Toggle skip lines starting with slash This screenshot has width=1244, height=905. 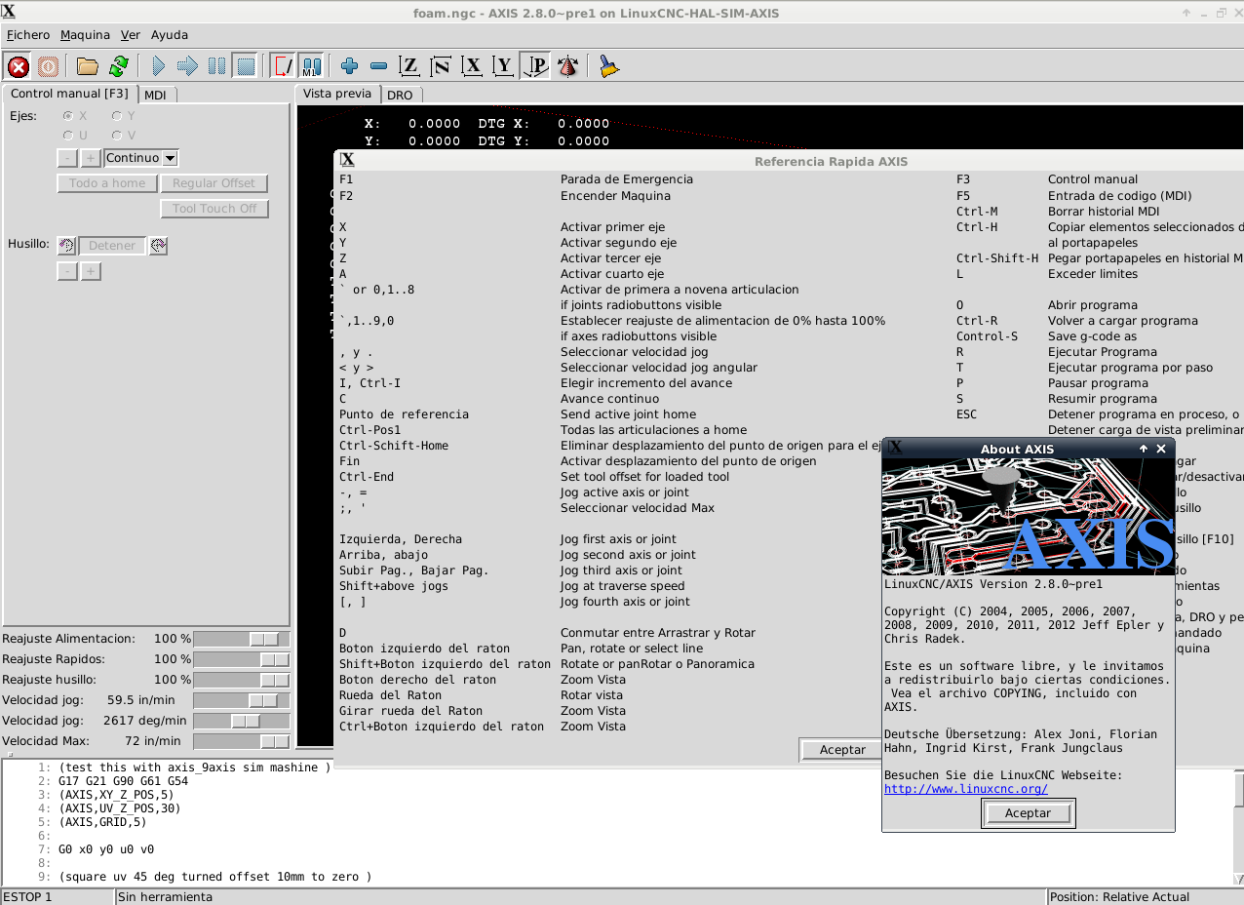click(283, 66)
